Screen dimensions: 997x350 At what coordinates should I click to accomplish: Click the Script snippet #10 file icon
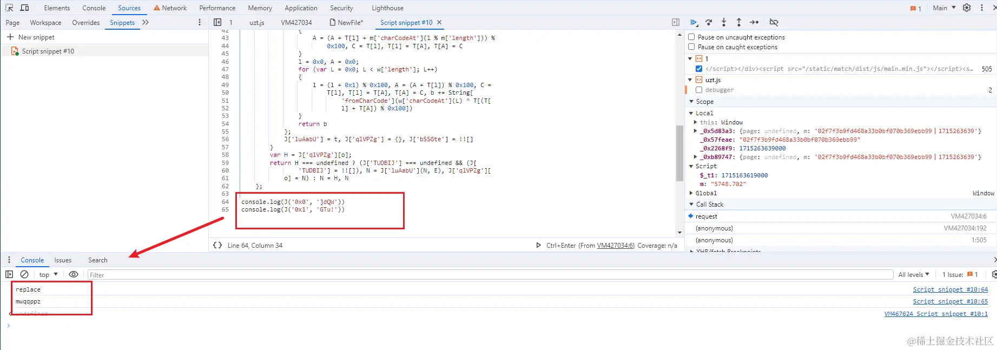[15, 51]
